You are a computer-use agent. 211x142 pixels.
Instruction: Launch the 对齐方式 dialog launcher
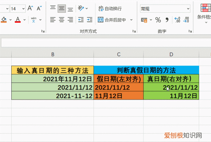pyautogui.click(x=134, y=31)
